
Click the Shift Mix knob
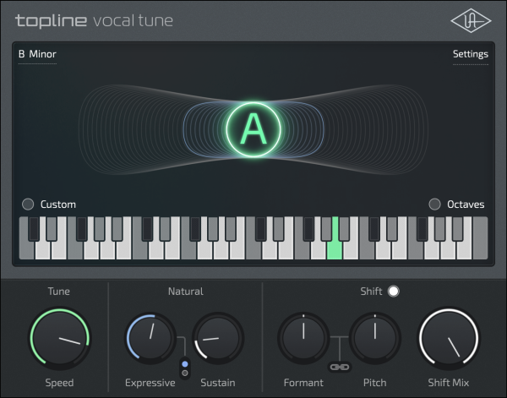(449, 338)
